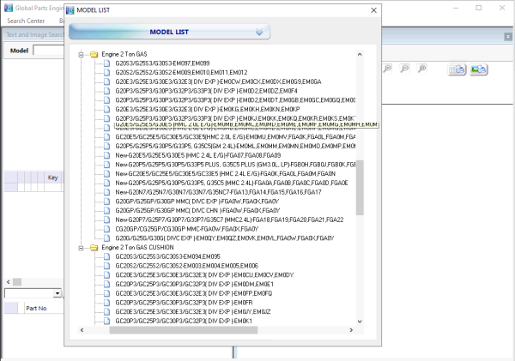Click the Engine 2 Ton GAS CUSHION folder icon
The image size is (515, 361).
coord(93,247)
